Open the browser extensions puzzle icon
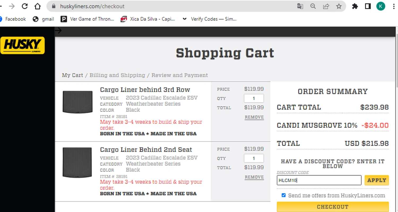The height and width of the screenshot is (212, 398). pyautogui.click(x=355, y=6)
